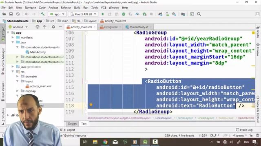Open the File menu
The width and height of the screenshot is (261, 146).
3,8
